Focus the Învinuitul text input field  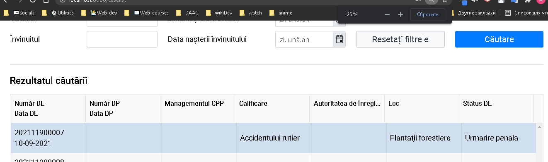122,39
